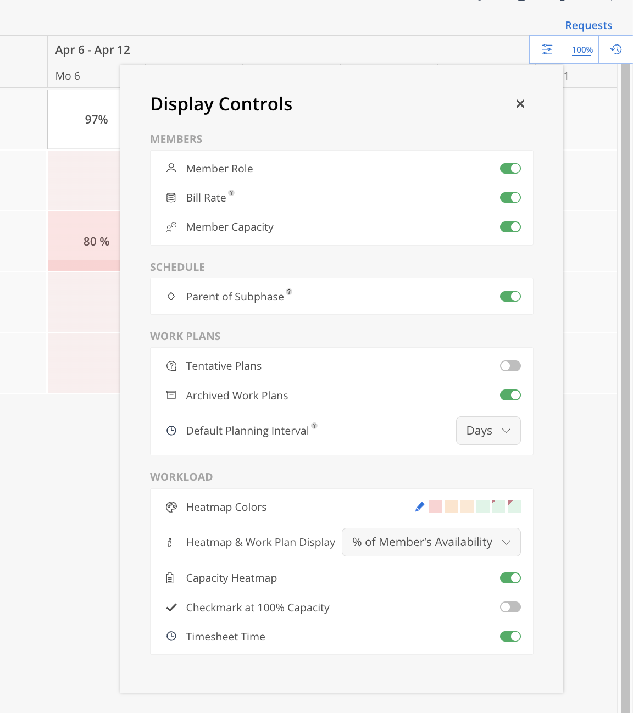Click the Archived Work Plans box icon

(x=171, y=395)
